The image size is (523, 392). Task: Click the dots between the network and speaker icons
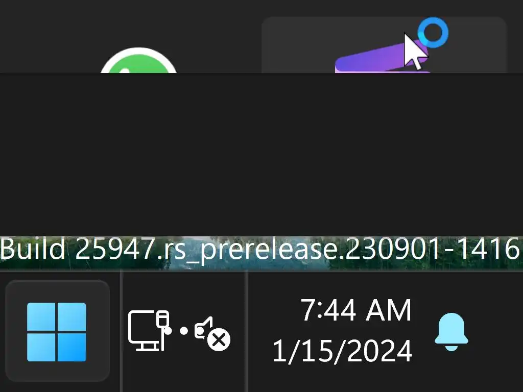(x=176, y=331)
